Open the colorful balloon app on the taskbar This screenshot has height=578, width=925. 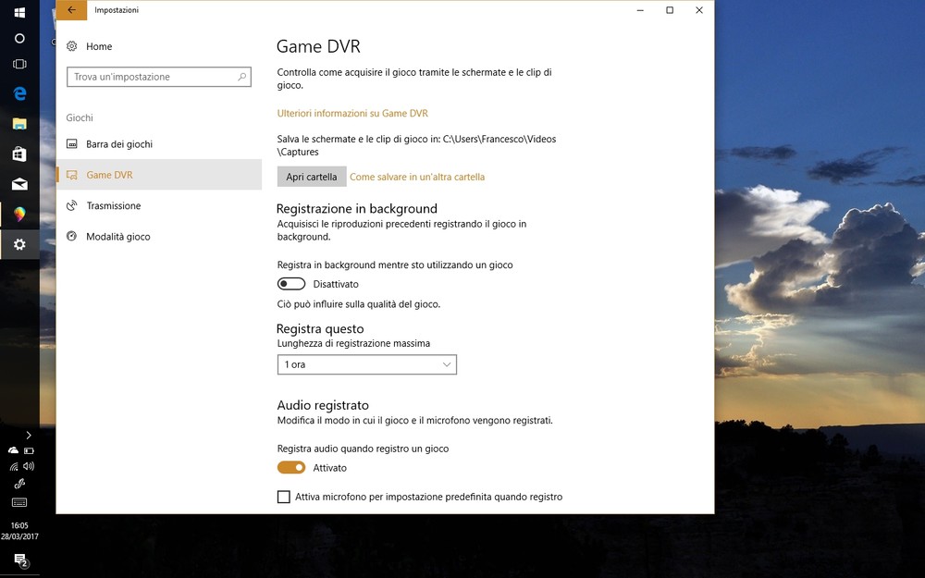(x=19, y=215)
